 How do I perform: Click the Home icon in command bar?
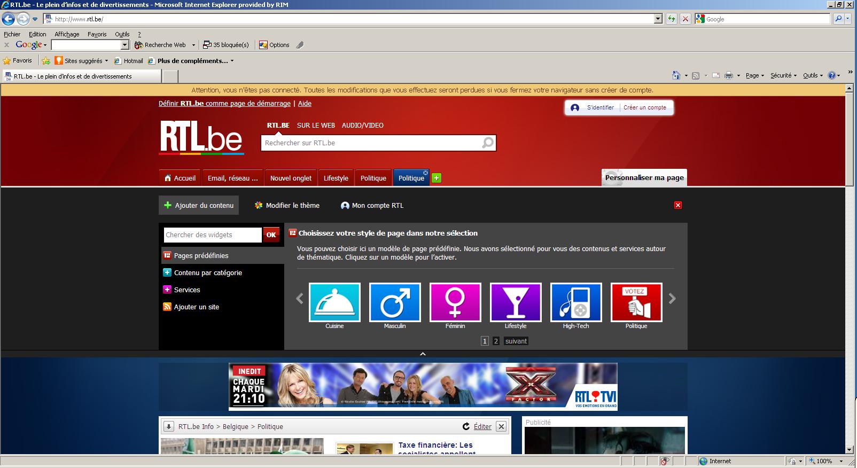pyautogui.click(x=676, y=75)
